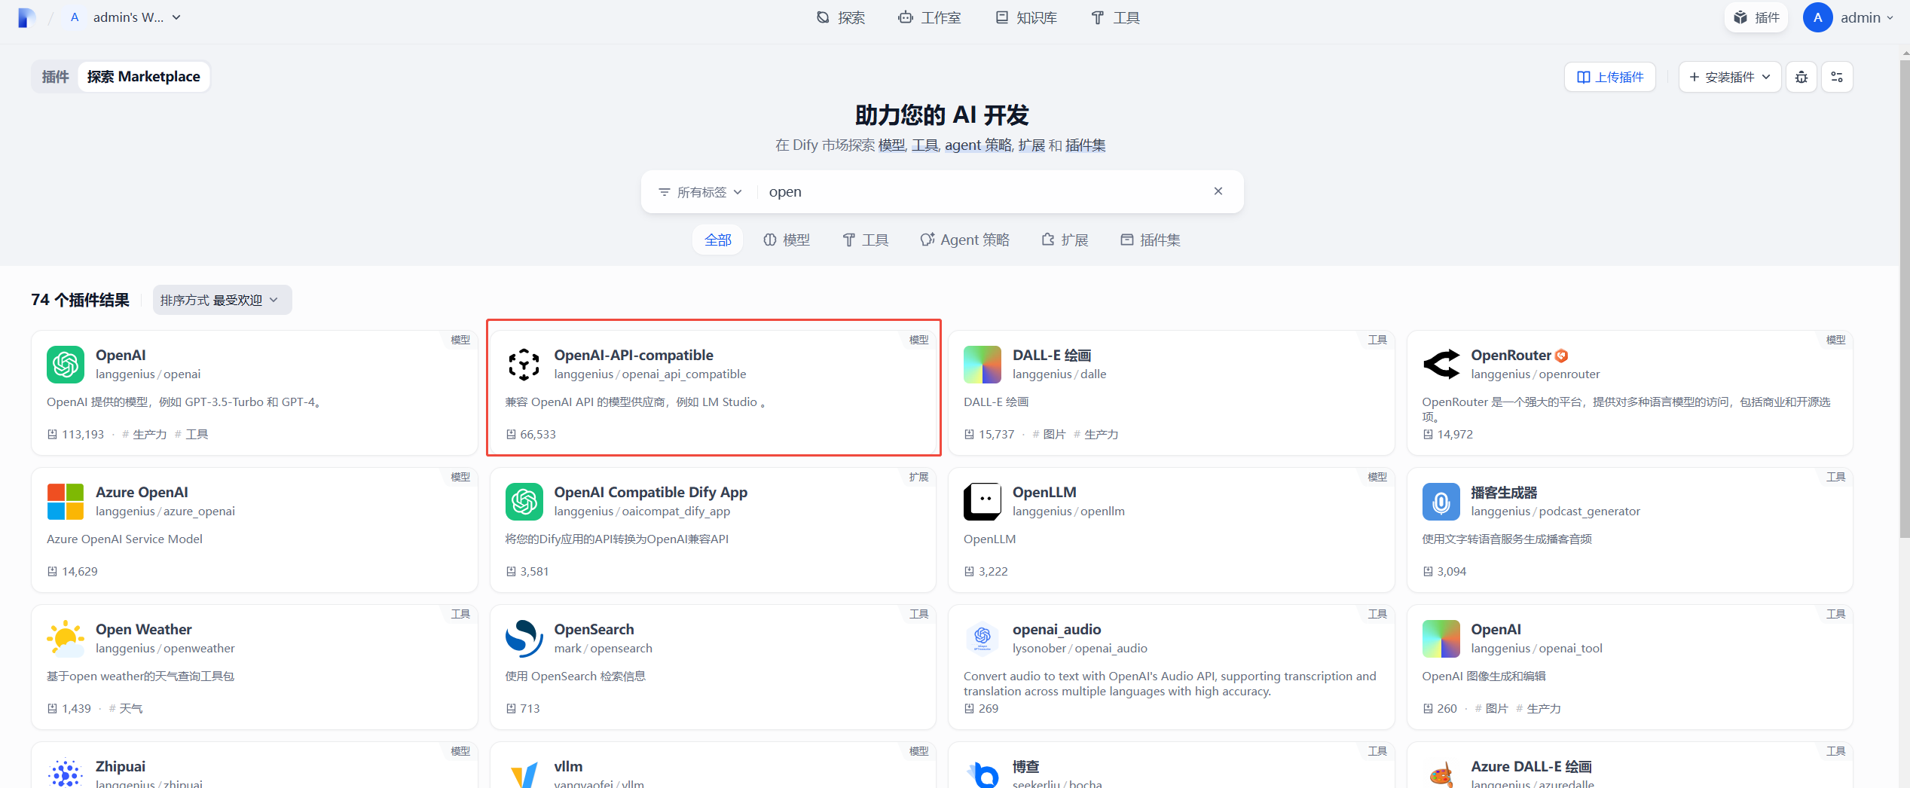Click the OpenLLM plugin icon
Image resolution: width=1910 pixels, height=788 pixels.
tap(983, 502)
